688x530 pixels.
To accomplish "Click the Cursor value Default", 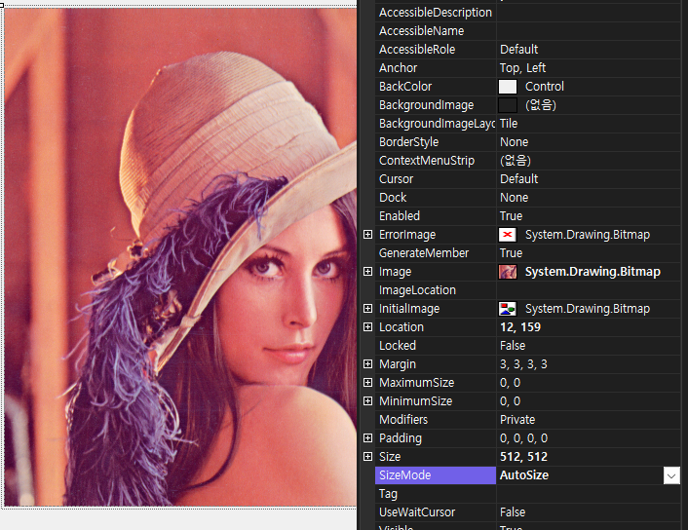I will click(x=518, y=179).
